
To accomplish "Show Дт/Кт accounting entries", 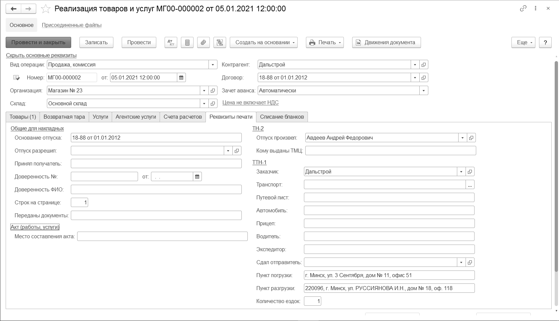I will tap(171, 43).
